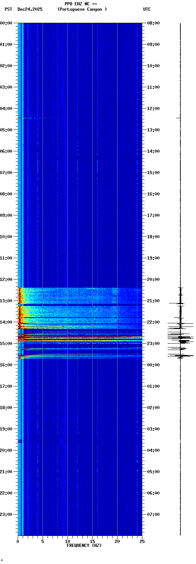Click the frequency axis '0' tick label
The width and height of the screenshot is (196, 564).
(18, 542)
